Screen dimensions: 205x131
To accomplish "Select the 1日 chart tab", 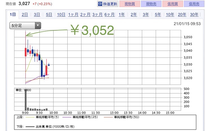I will (x=13, y=14).
